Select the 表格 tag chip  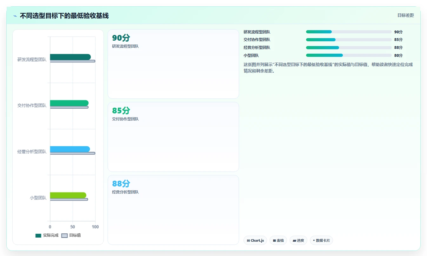(x=278, y=240)
